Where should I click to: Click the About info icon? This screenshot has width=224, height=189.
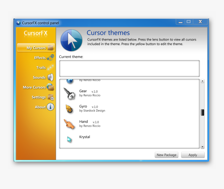tap(51, 107)
